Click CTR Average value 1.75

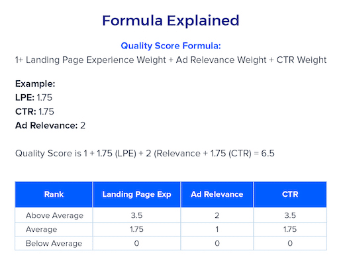click(290, 229)
